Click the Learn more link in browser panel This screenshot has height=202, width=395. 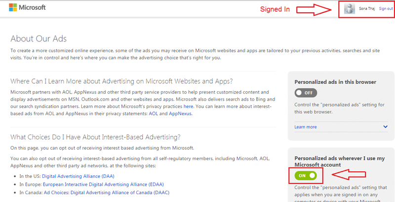[305, 127]
